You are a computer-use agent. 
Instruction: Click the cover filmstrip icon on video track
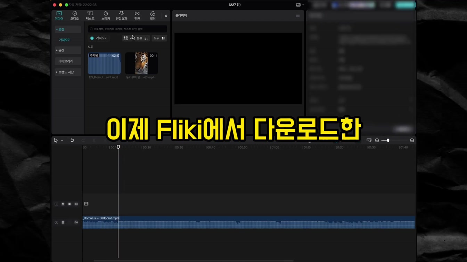(86, 204)
